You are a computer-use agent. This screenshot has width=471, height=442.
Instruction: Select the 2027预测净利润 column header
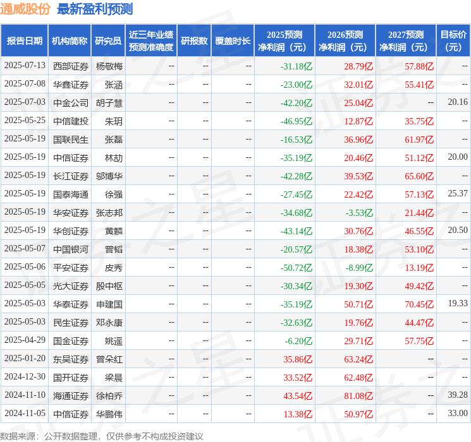(406, 40)
